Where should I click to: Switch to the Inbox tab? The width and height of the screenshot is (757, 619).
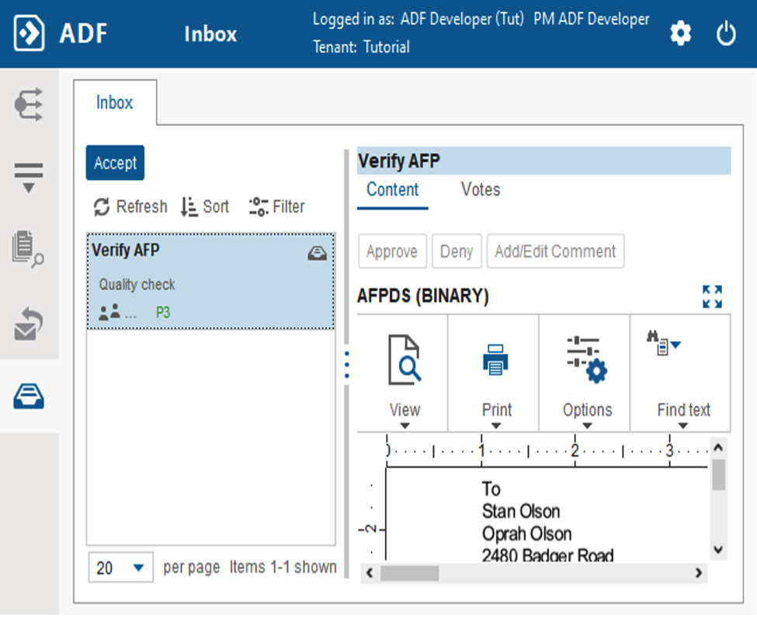pyautogui.click(x=115, y=103)
